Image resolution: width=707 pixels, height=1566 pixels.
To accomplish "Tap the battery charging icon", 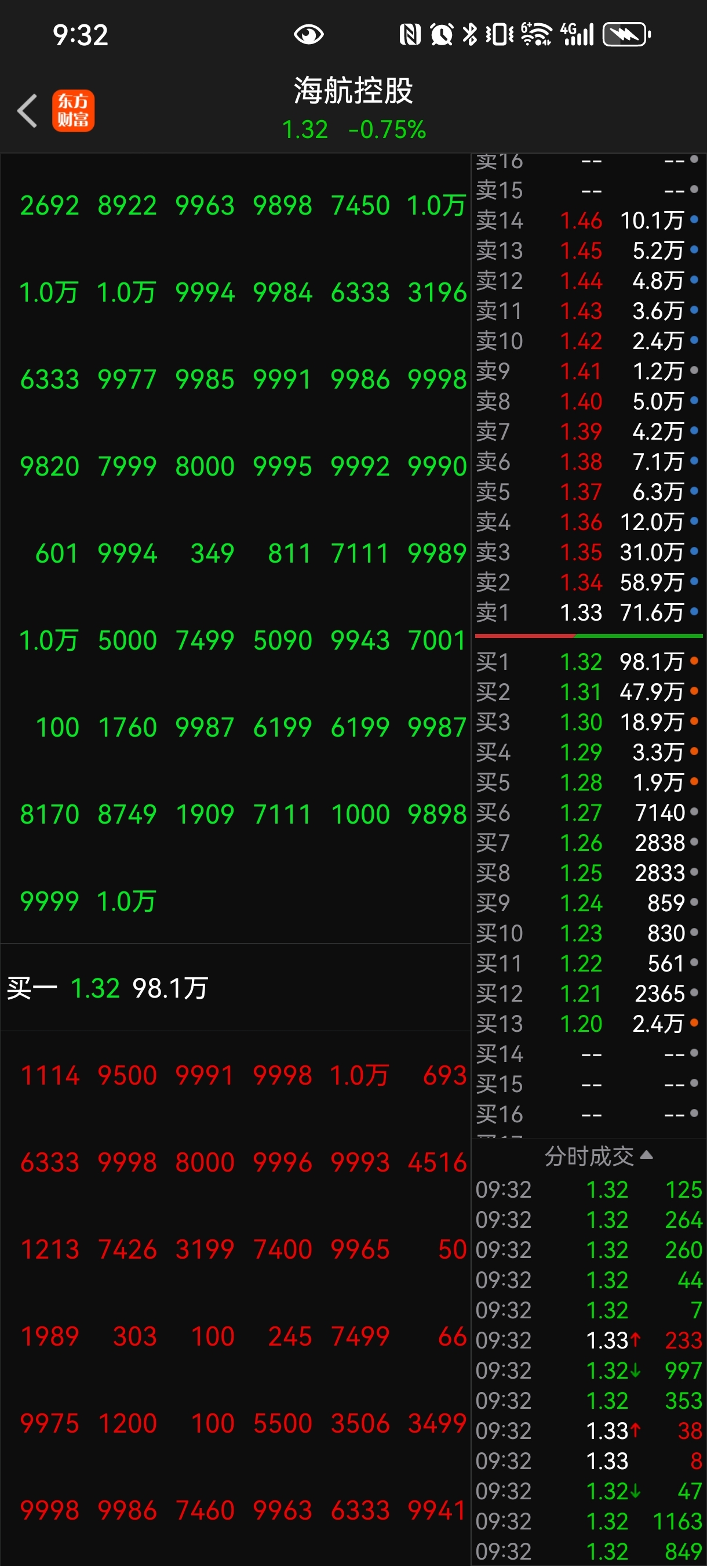I will tap(626, 35).
